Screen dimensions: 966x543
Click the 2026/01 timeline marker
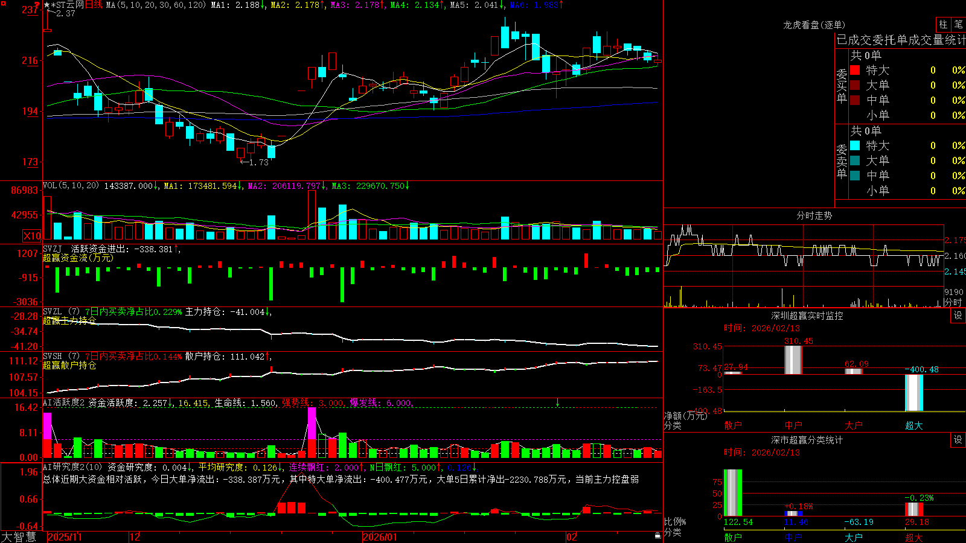click(380, 537)
